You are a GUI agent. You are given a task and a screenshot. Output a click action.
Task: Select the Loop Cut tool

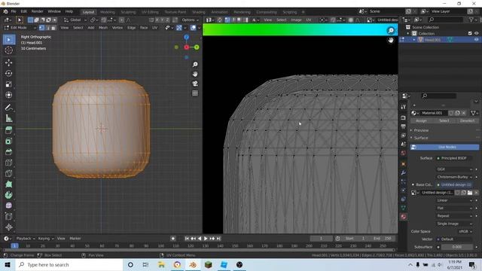tap(8, 163)
